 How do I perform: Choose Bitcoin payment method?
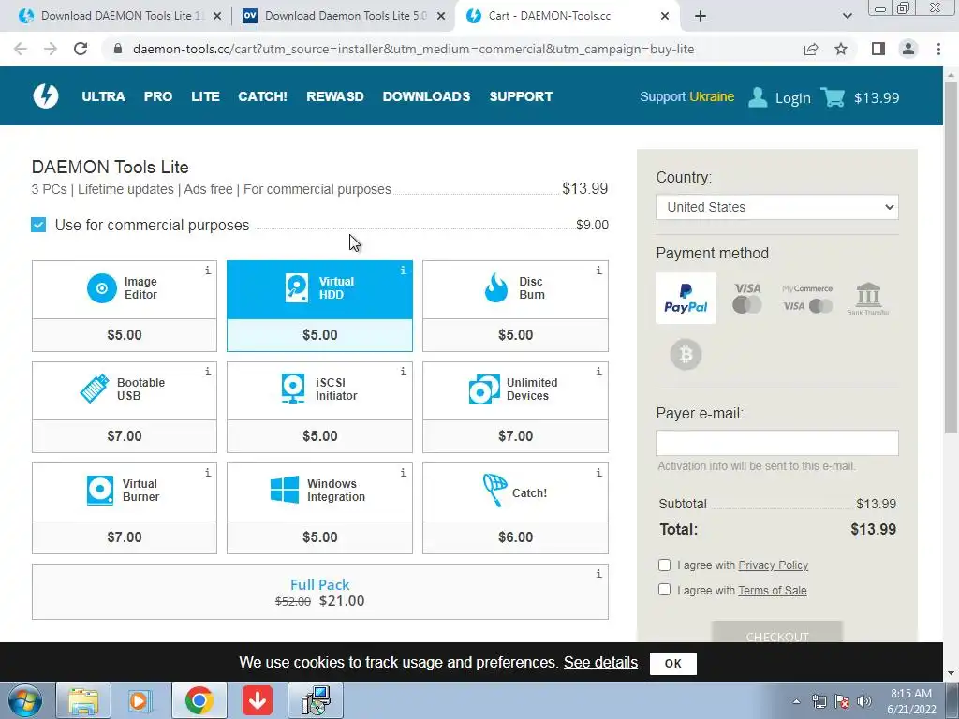tap(686, 355)
